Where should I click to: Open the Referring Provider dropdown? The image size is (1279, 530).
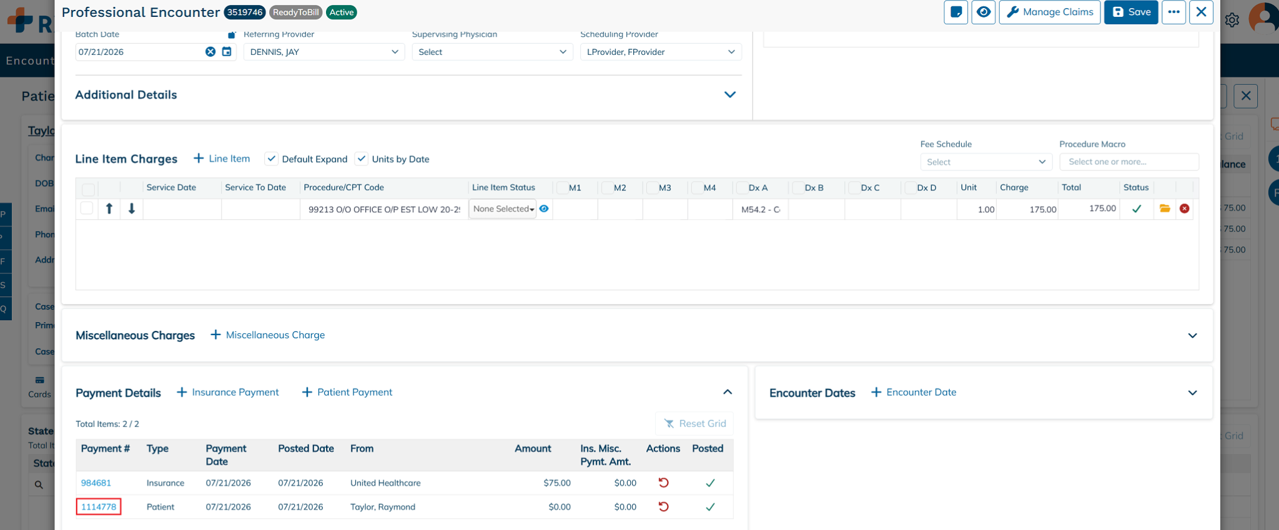323,52
